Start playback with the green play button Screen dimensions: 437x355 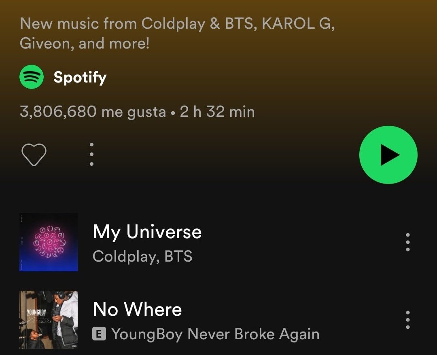388,155
